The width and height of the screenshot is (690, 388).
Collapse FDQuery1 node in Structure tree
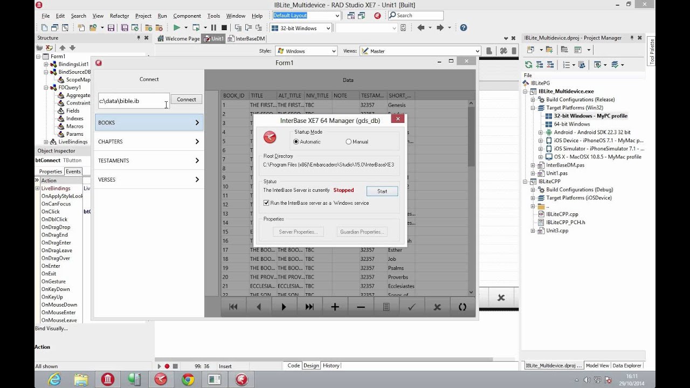coord(46,87)
